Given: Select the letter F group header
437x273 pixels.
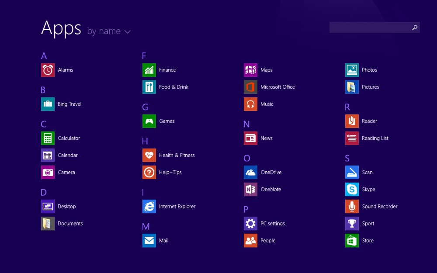Looking at the screenshot, I should pos(144,56).
